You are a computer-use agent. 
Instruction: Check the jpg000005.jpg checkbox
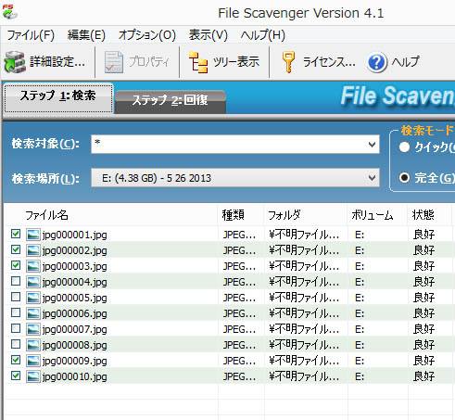[16, 297]
